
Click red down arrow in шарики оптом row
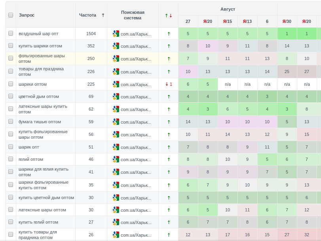pos(167,84)
